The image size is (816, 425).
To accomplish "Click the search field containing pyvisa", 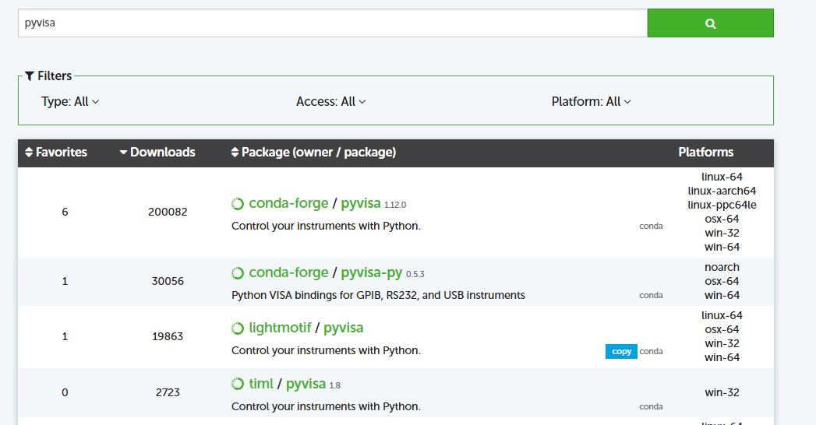I will [333, 23].
